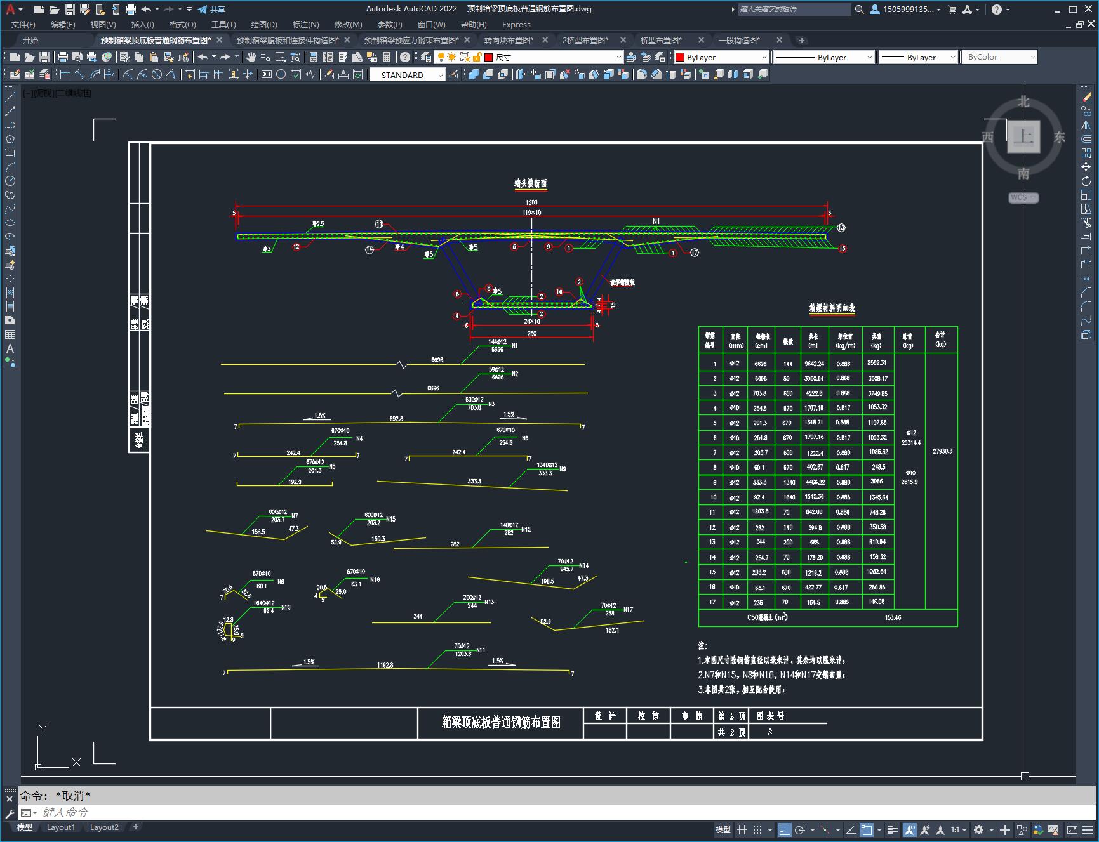
Task: Select the Erase tool in right toolbar
Action: click(x=1086, y=97)
